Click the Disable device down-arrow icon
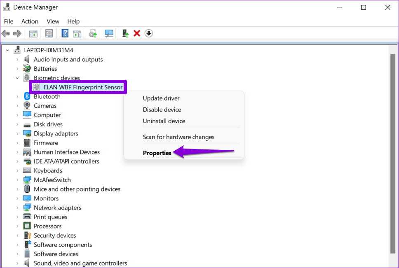This screenshot has width=399, height=268. (x=149, y=33)
